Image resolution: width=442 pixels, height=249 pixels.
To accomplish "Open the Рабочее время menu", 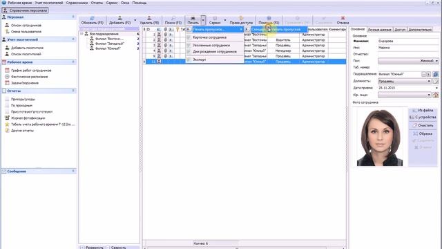I will (x=20, y=3).
